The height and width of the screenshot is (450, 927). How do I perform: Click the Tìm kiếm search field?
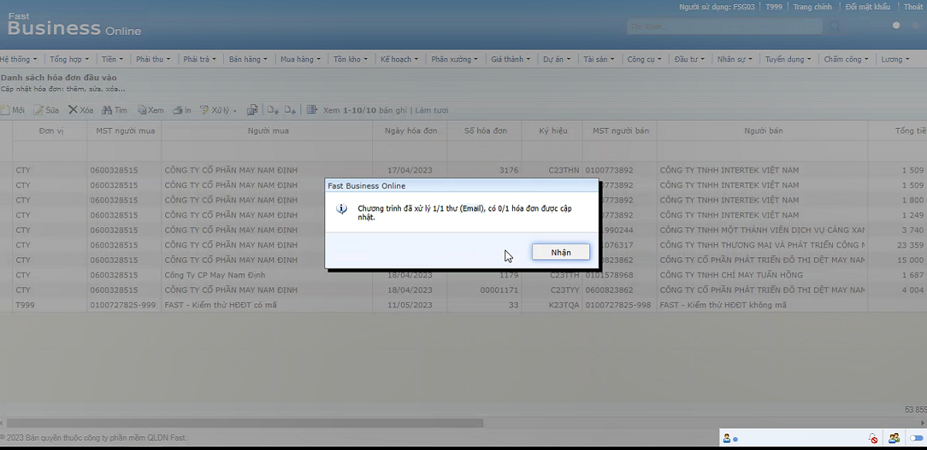point(724,27)
